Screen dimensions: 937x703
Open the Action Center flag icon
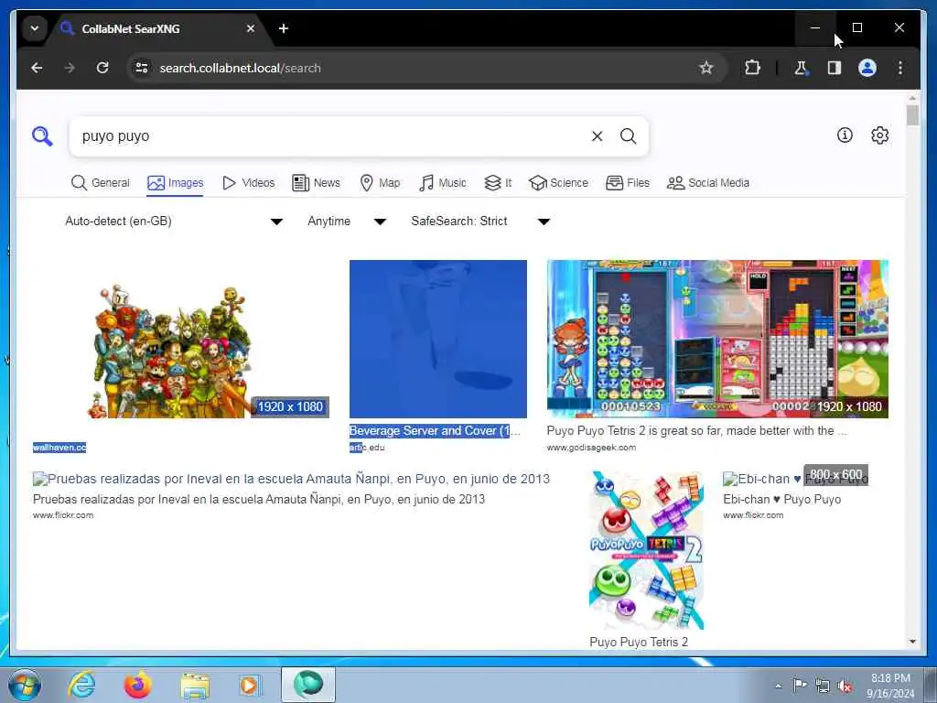click(800, 686)
